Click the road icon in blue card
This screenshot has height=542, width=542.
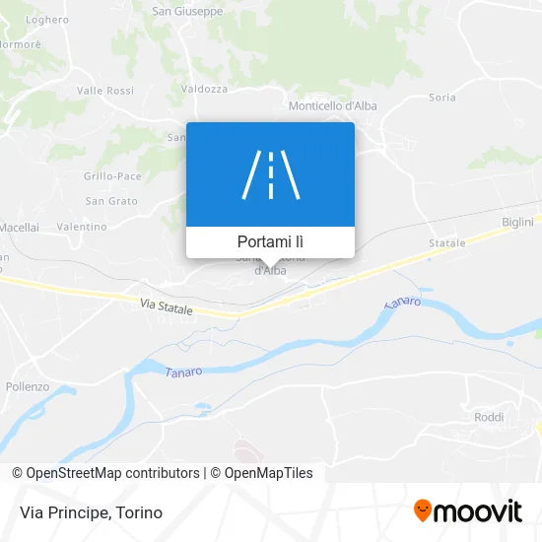click(x=271, y=174)
